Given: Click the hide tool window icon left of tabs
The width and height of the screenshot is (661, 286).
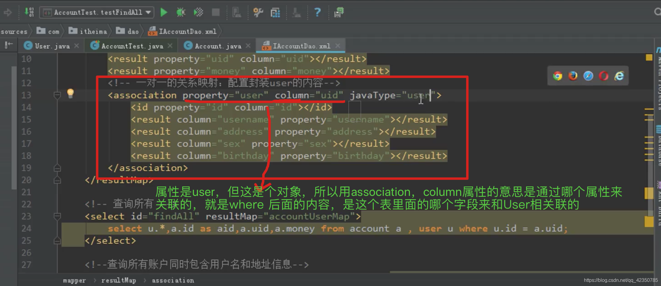Looking at the screenshot, I should tap(9, 45).
